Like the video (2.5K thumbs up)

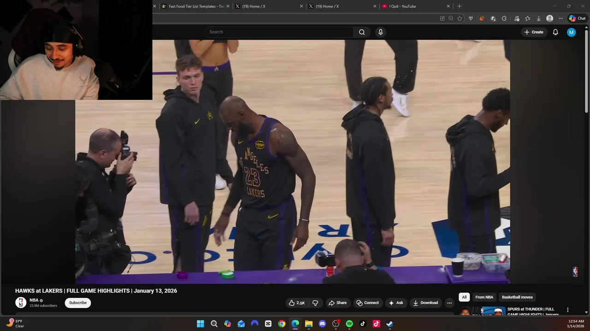point(297,303)
